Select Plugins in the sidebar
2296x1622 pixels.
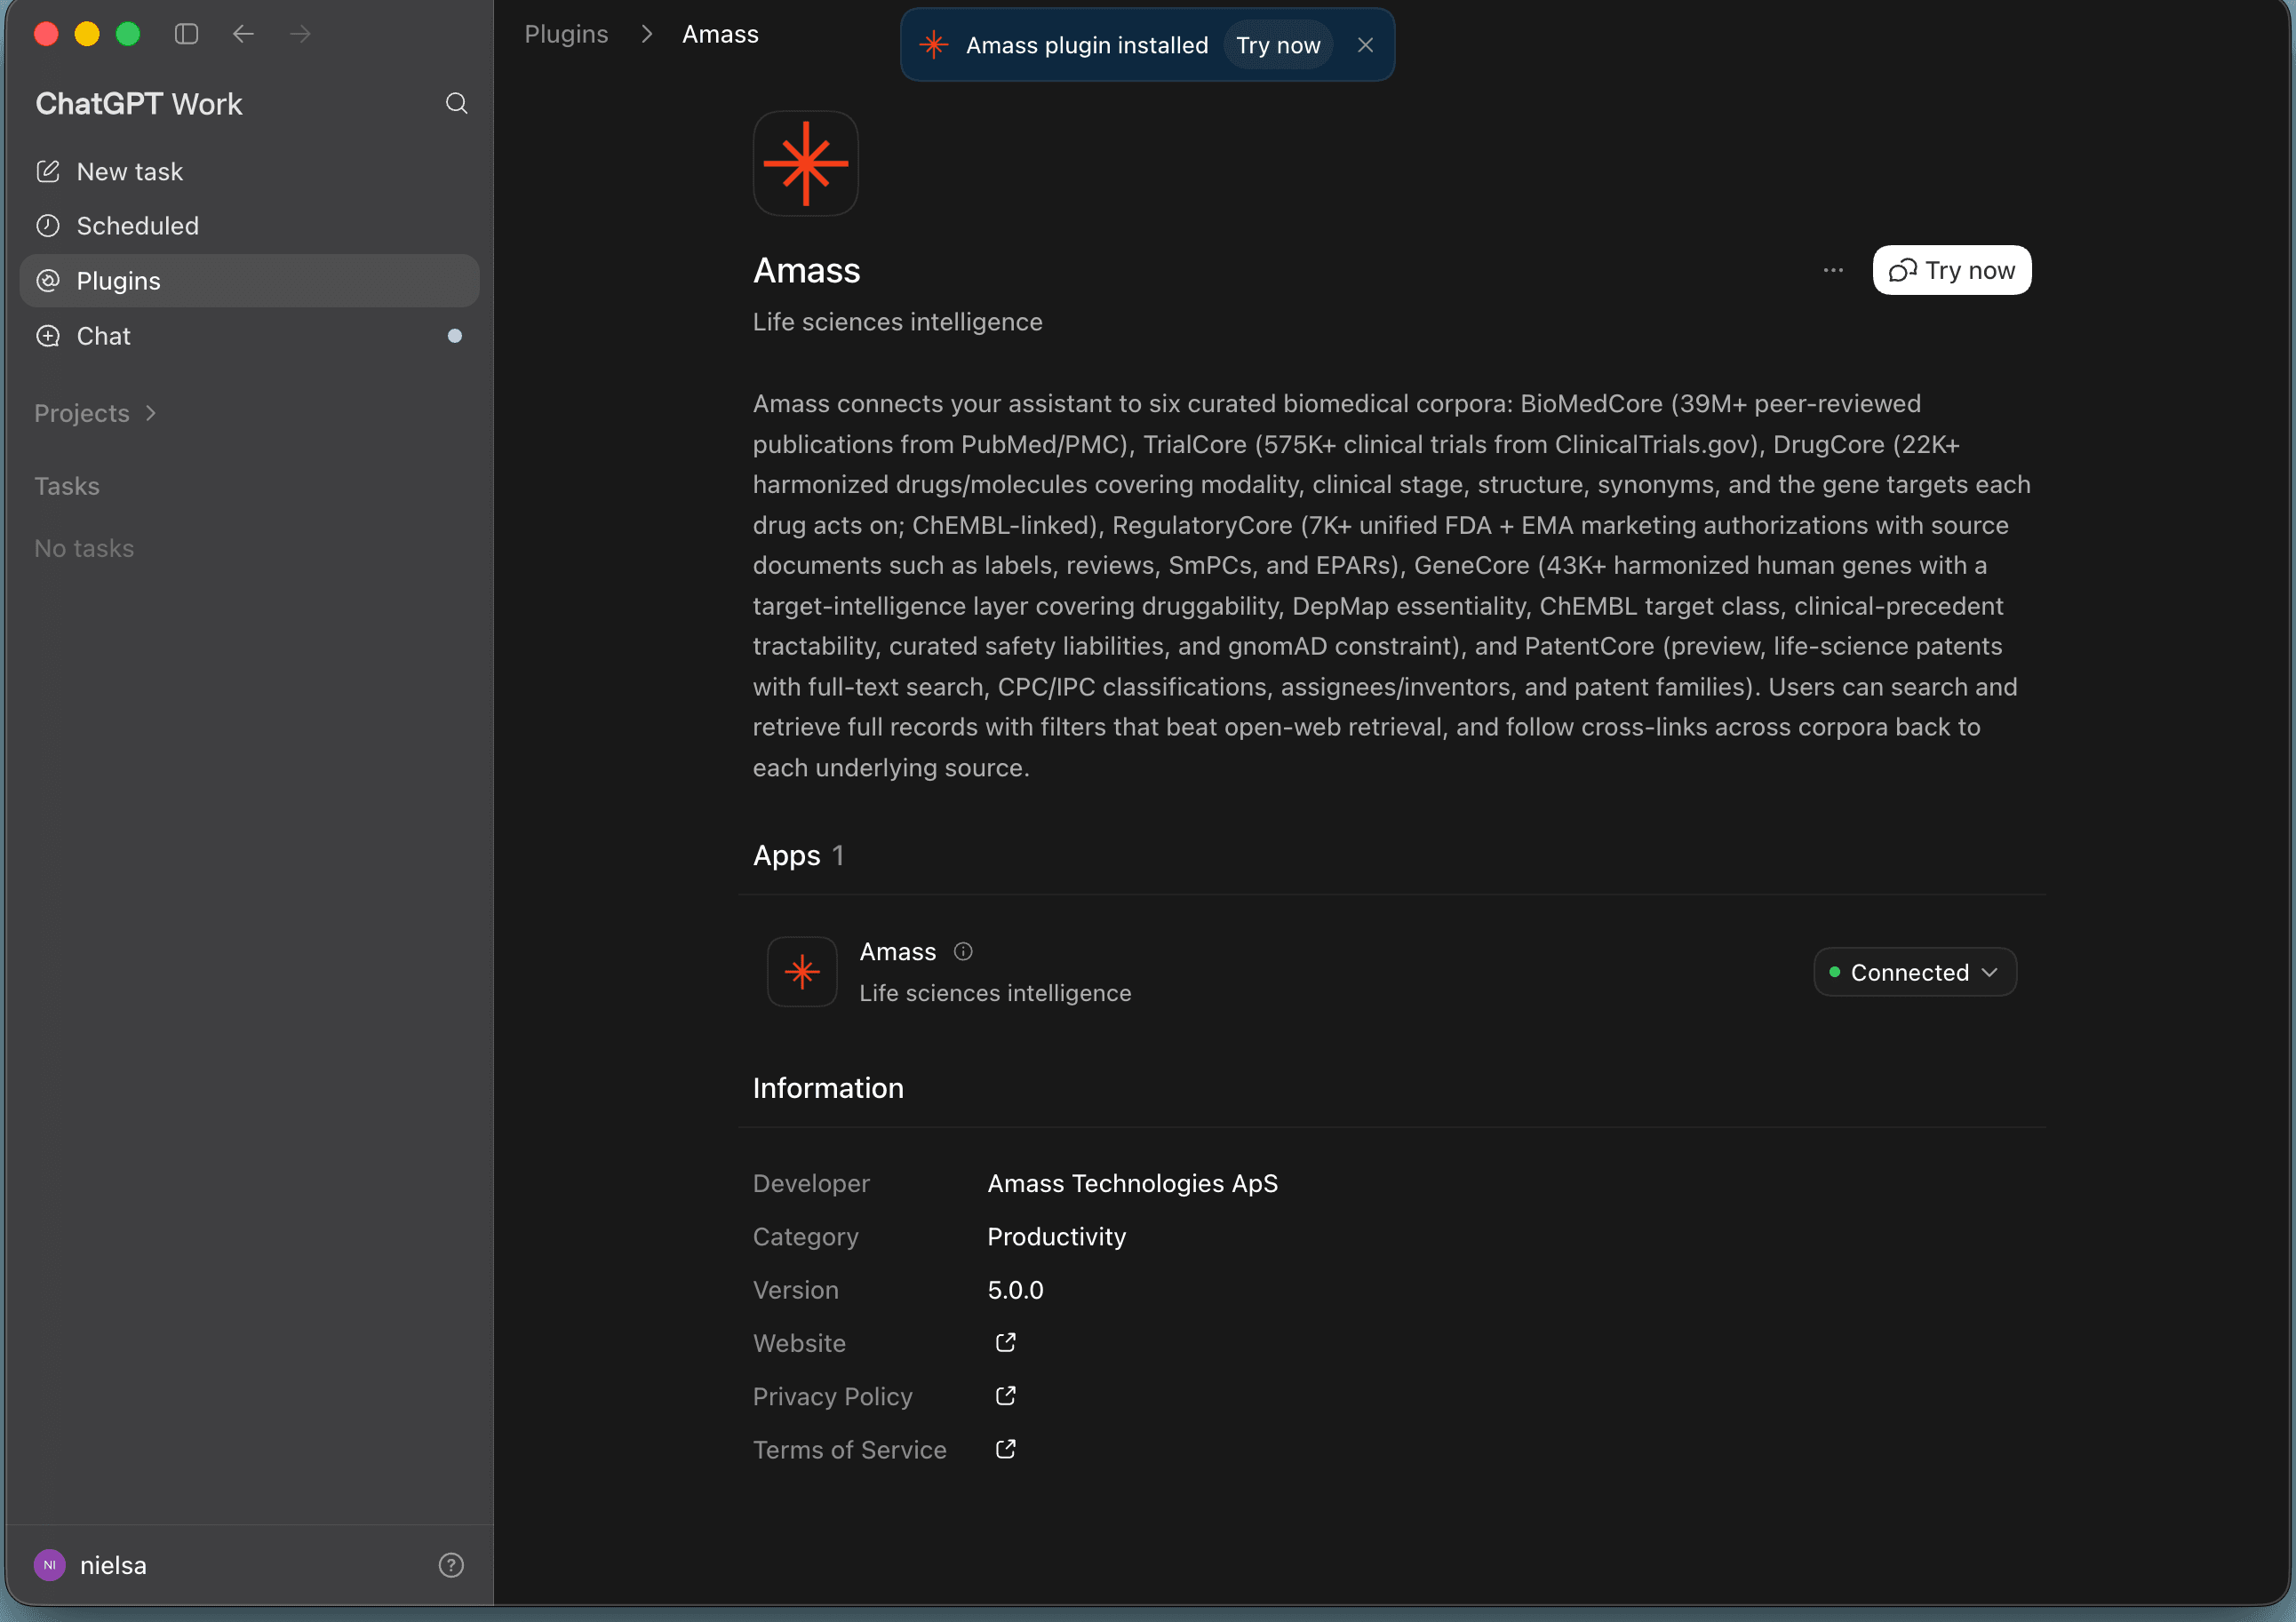249,281
